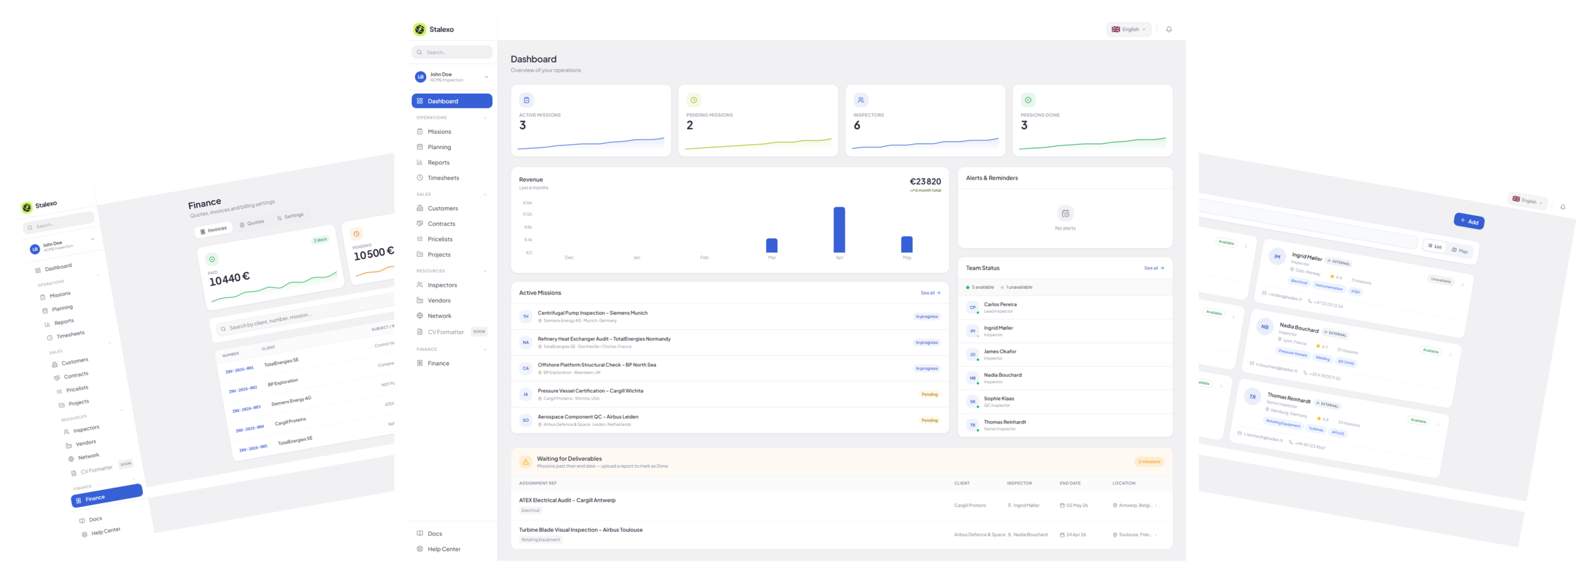Click the blue Add button
This screenshot has height=579, width=1593.
(1469, 221)
